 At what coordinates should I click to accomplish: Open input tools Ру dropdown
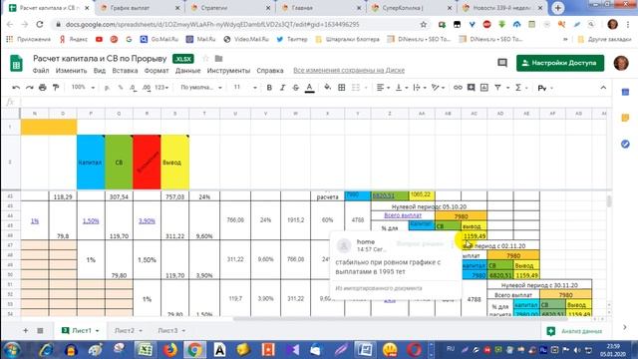click(545, 88)
